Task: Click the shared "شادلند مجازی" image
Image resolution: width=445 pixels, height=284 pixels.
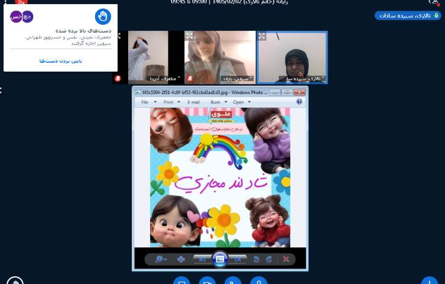Action: 220,177
